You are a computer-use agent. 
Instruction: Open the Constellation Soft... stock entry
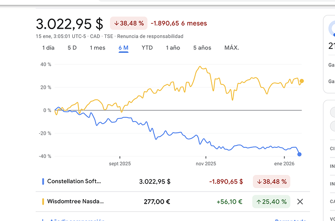[74, 182]
